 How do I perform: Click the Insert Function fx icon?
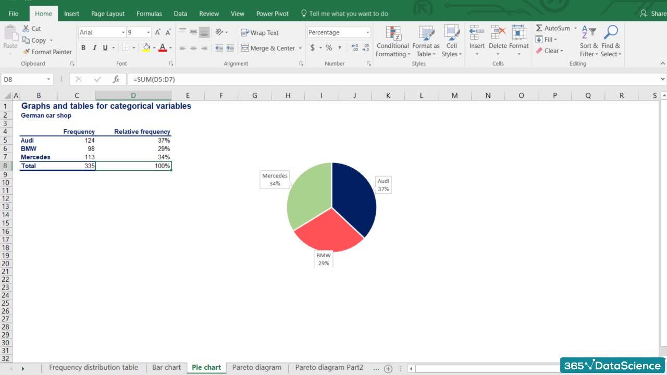[116, 79]
